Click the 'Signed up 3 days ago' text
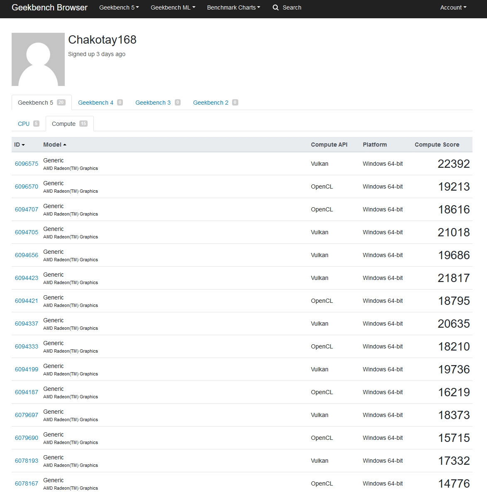 [x=96, y=54]
